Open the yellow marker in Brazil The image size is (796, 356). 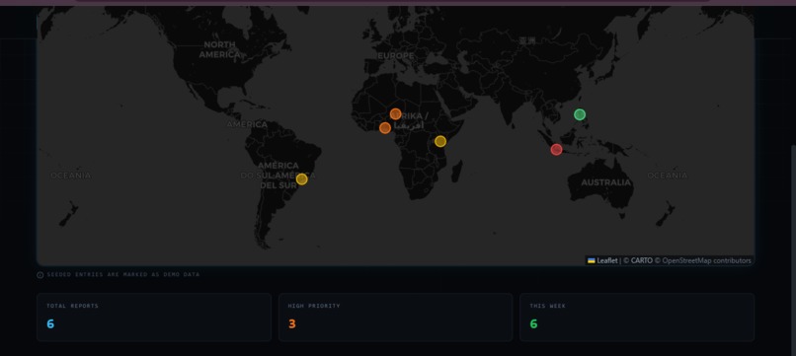click(x=301, y=179)
